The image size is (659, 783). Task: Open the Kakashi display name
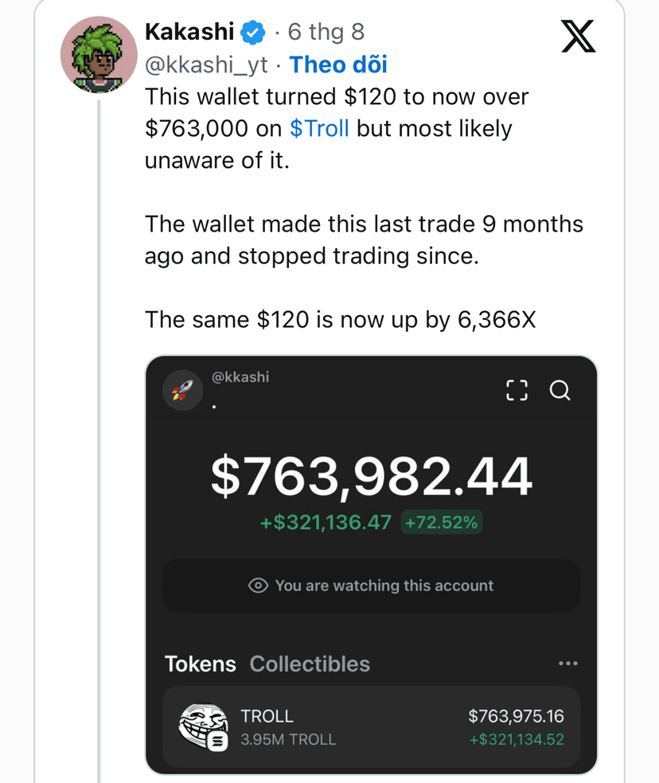[189, 32]
